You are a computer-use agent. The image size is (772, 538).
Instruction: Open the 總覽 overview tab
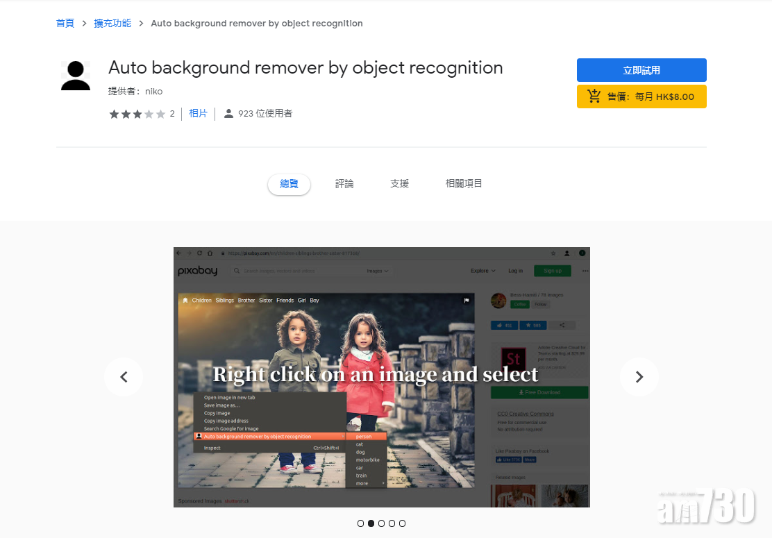289,184
